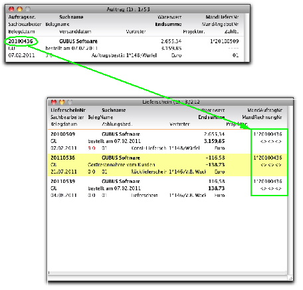Minimize the Auftrag window with yellow button

pyautogui.click(x=20, y=9)
